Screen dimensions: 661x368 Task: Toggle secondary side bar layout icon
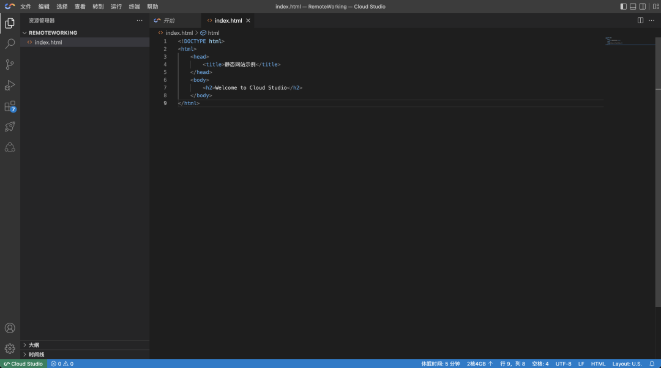[643, 6]
